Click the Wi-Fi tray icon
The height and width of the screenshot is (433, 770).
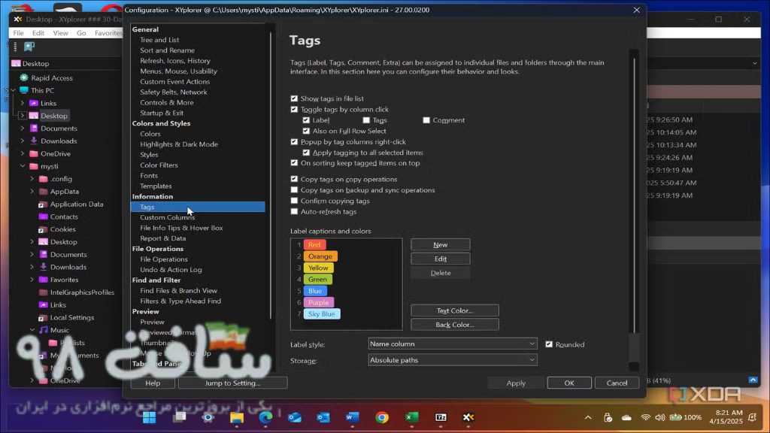tap(645, 417)
